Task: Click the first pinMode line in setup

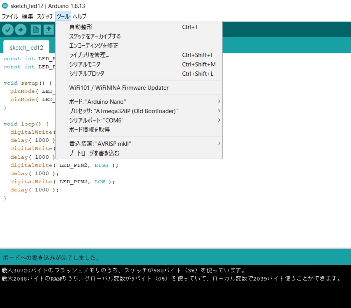Action: click(33, 91)
